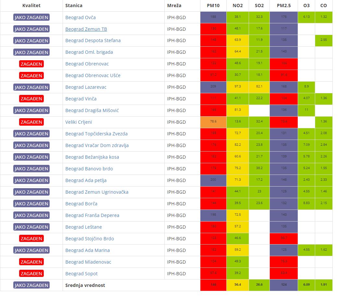Click the Beograd Franša Deperea link
Viewport: 346px width, 296px height.
[92, 215]
